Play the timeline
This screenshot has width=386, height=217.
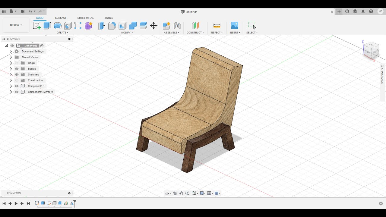16,203
